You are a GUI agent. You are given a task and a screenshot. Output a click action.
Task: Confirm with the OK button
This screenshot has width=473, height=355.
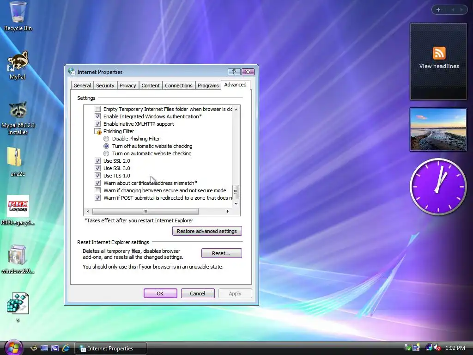coord(160,294)
